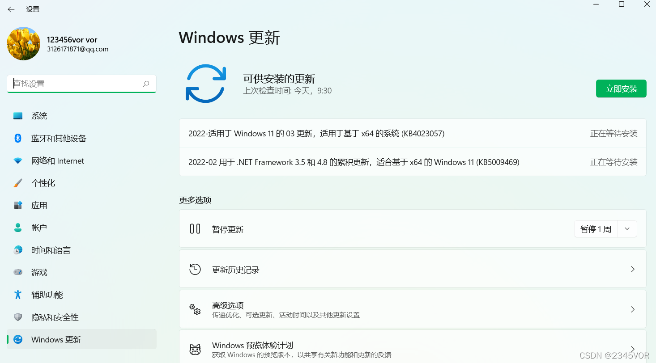656x363 pixels.
Task: Click the Accessibility figure icon in the sidebar
Action: (x=18, y=295)
